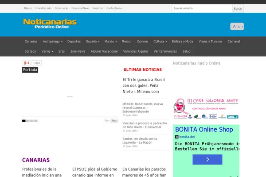Click the Nosotros top link
This screenshot has height=177, width=266.
tap(98, 8)
